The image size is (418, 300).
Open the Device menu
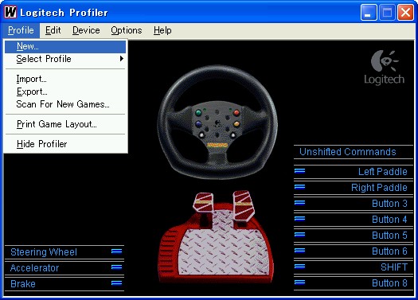pyautogui.click(x=86, y=30)
